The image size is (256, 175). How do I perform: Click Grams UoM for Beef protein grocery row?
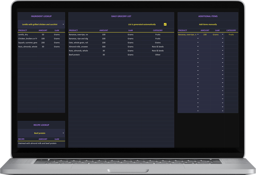point(131,55)
